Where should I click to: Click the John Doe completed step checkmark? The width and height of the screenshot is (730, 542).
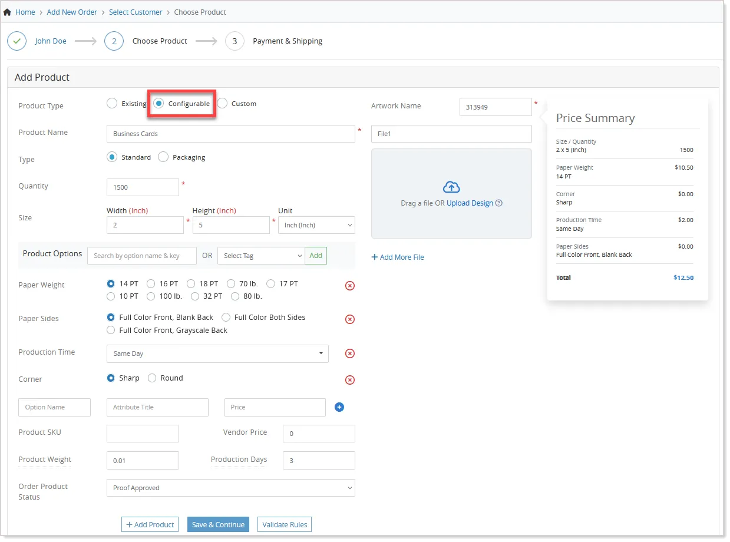[16, 41]
